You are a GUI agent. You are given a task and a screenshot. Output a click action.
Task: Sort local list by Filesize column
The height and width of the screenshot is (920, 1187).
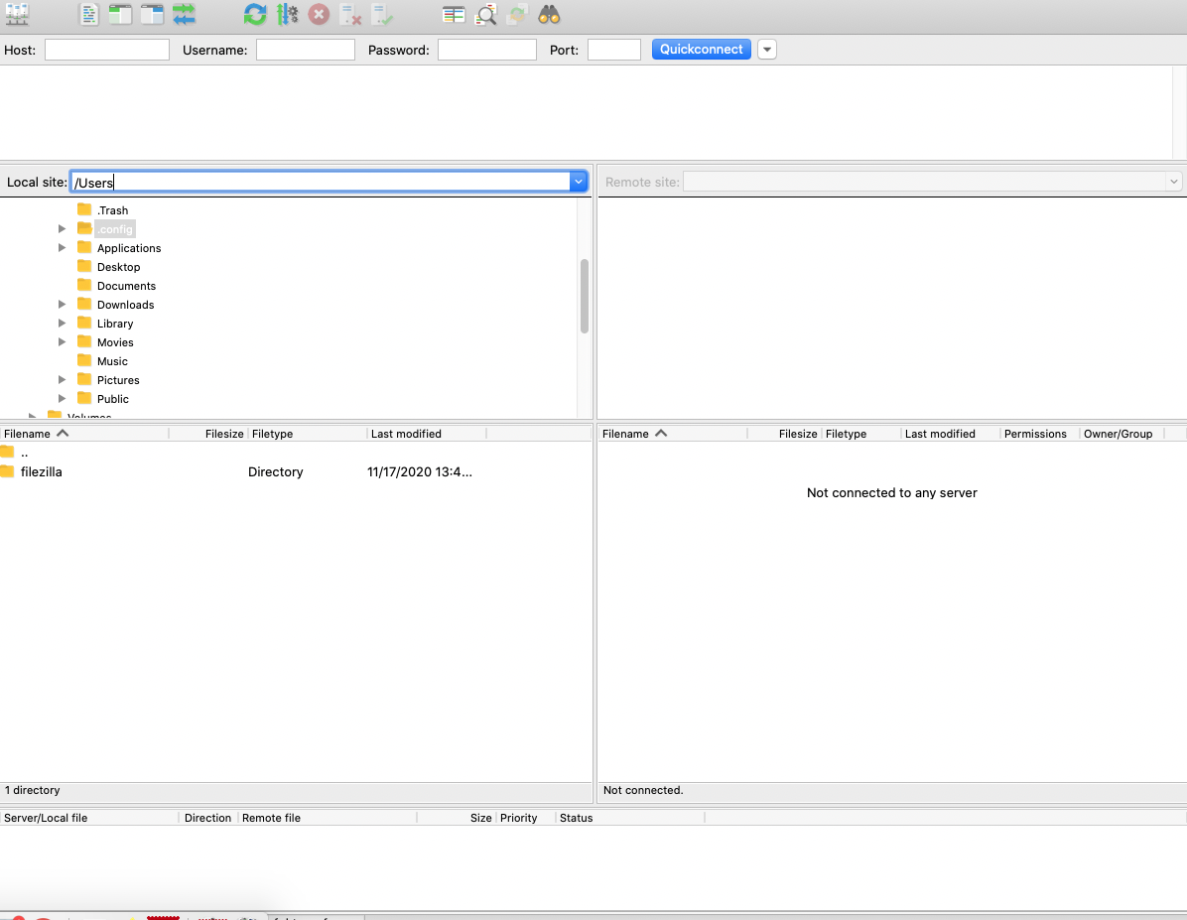point(223,434)
